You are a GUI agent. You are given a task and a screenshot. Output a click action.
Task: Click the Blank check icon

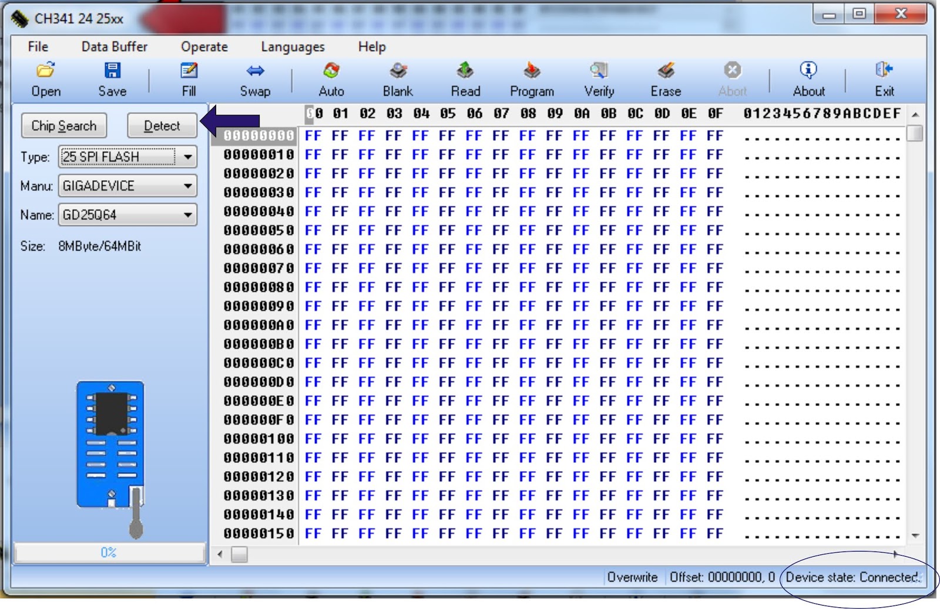click(398, 78)
